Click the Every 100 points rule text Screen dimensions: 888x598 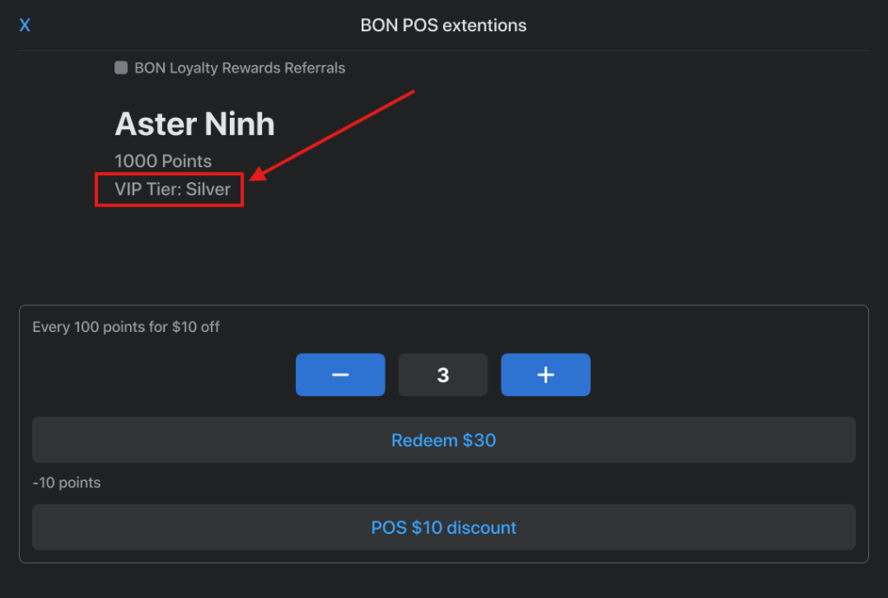tap(126, 328)
